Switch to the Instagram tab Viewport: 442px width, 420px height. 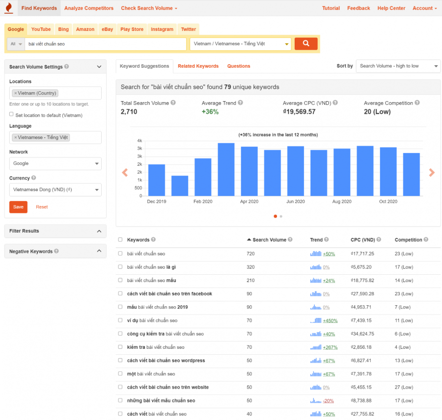coord(162,29)
